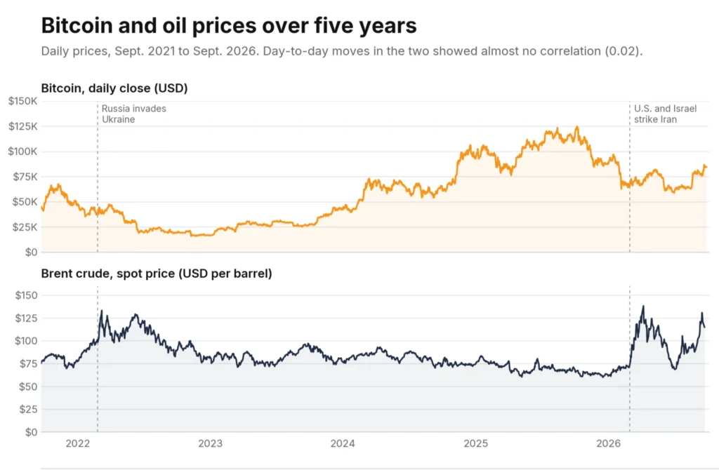Click the Brent peak after Ukraine invasion line

tap(101, 311)
